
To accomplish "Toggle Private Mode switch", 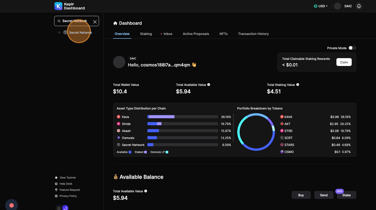I will [x=352, y=48].
